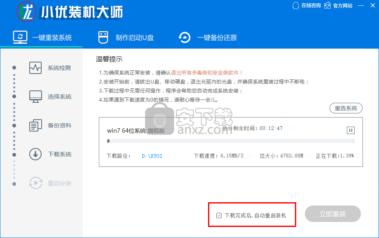Screen dimensions: 379x238
Task: Switch to 一键重装系统 tab
Action: pyautogui.click(x=42, y=38)
